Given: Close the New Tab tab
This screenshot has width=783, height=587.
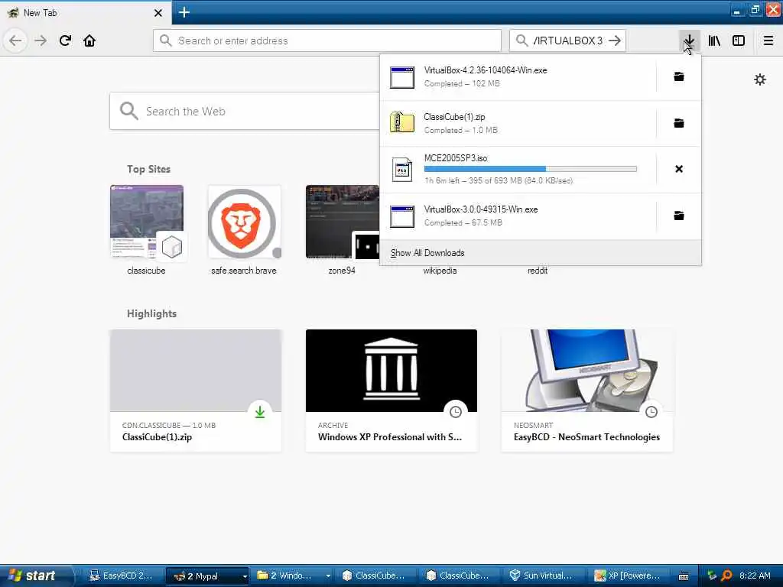Looking at the screenshot, I should tap(158, 12).
